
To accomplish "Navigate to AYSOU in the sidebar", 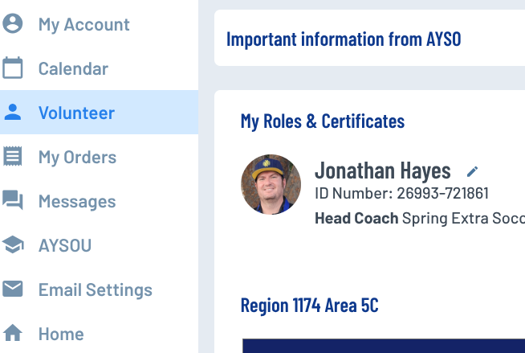I will pyautogui.click(x=65, y=245).
